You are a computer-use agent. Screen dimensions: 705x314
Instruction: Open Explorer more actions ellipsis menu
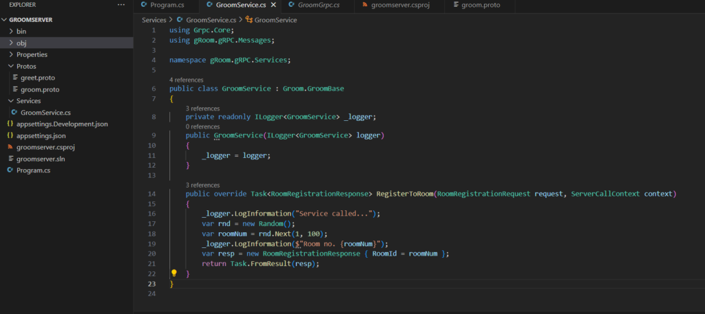tap(121, 5)
